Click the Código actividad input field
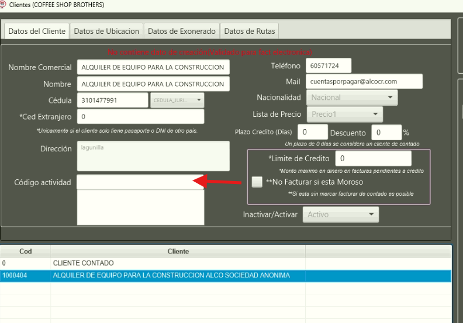 point(140,182)
